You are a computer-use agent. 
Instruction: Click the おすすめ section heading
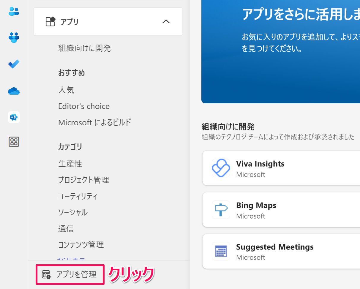(x=72, y=73)
